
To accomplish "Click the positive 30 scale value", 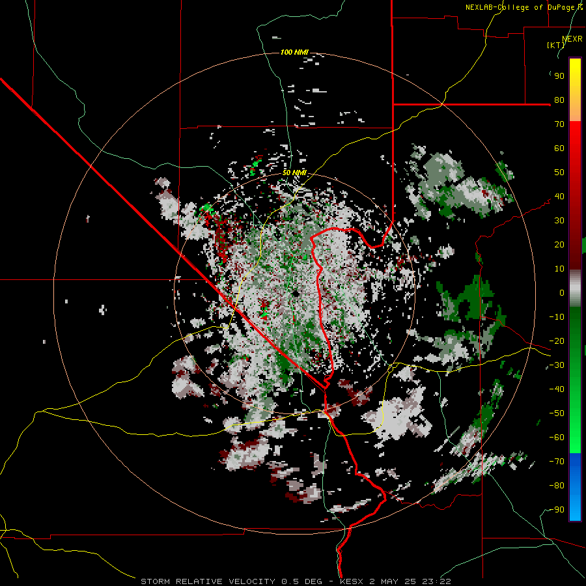I will point(559,221).
